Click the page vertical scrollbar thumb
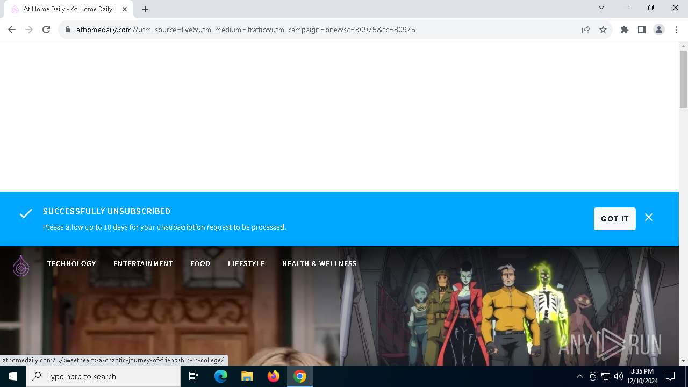 click(683, 79)
